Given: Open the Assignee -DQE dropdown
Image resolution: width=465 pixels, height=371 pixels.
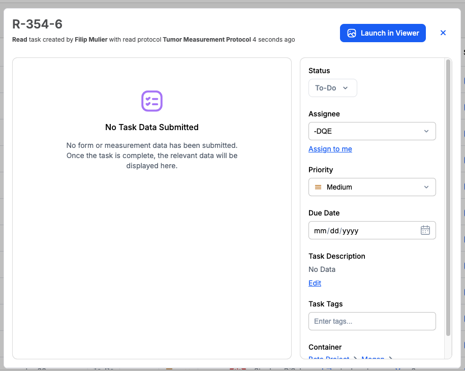Looking at the screenshot, I should (x=372, y=131).
